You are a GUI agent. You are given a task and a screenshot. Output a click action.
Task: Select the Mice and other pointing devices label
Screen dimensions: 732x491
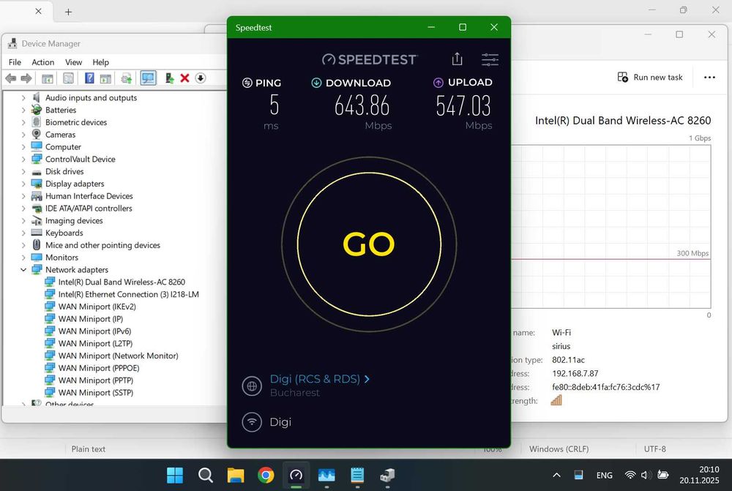click(x=102, y=245)
